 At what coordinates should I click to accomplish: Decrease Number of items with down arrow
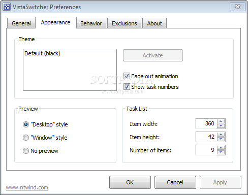pos(221,152)
